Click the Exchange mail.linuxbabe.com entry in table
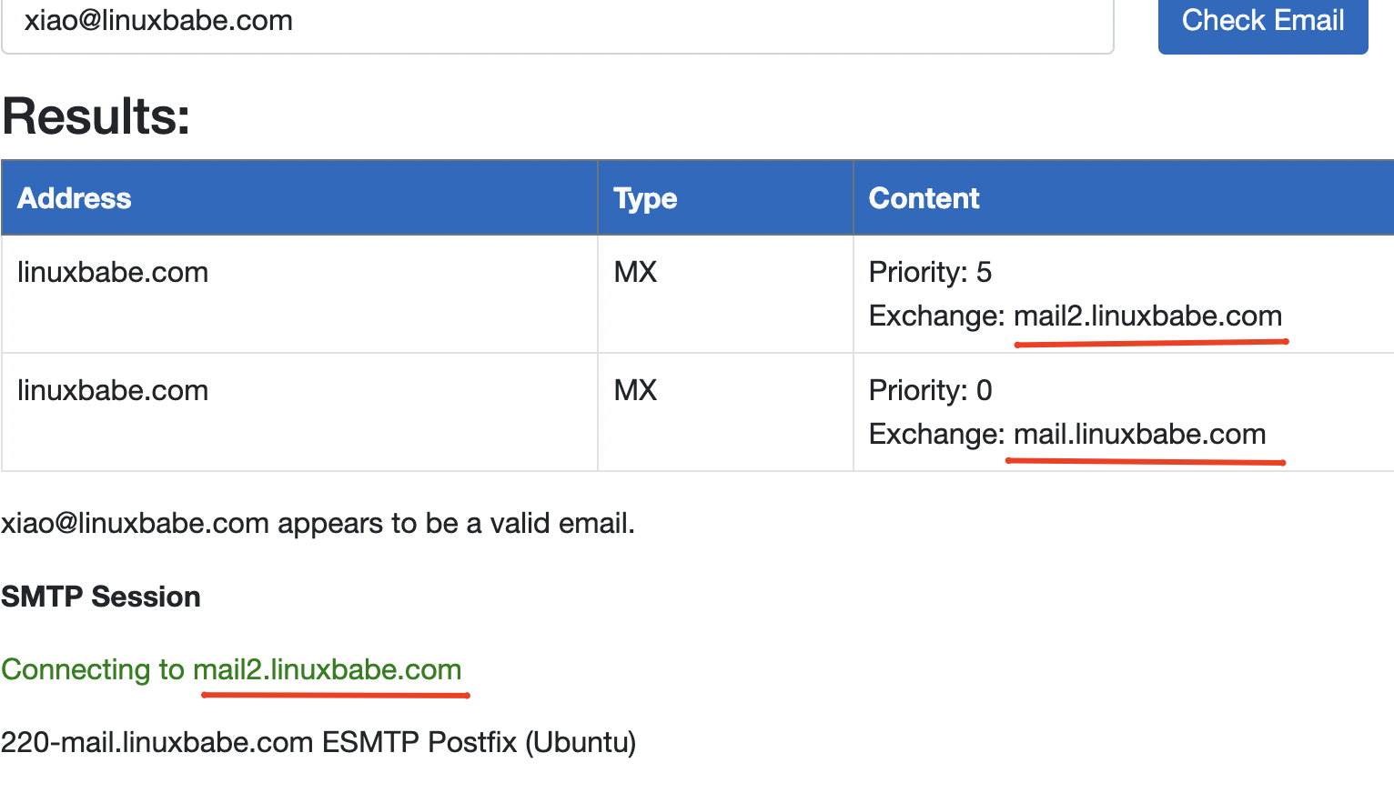This screenshot has height=793, width=1394. tap(1066, 434)
